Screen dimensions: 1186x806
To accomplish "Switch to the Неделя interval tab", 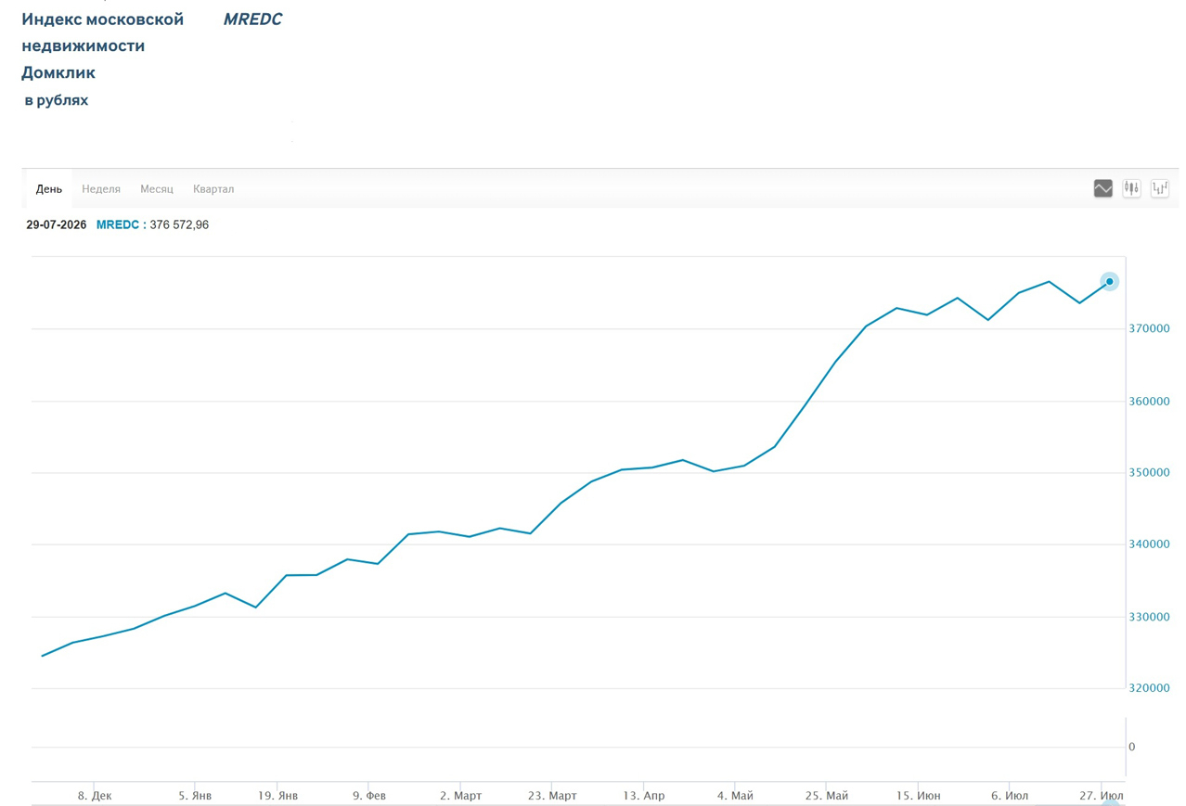I will click(101, 189).
